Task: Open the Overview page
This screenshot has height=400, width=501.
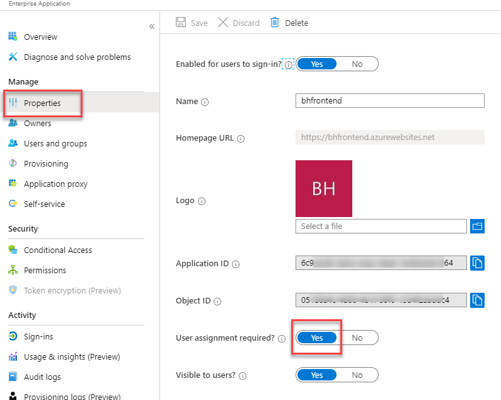Action: pos(40,37)
